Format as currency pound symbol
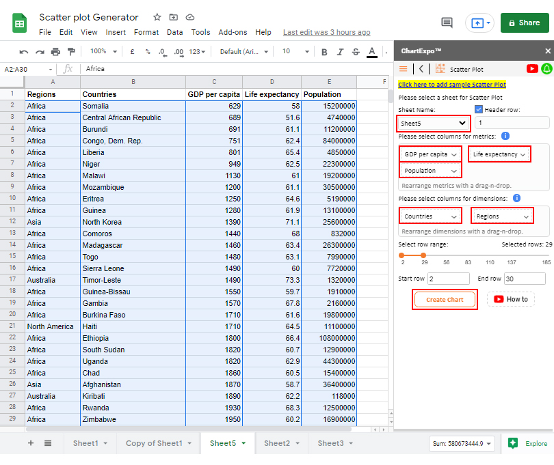 [x=132, y=51]
